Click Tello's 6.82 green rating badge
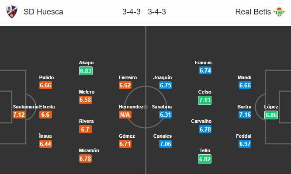This screenshot has width=291, height=174. [x=204, y=159]
